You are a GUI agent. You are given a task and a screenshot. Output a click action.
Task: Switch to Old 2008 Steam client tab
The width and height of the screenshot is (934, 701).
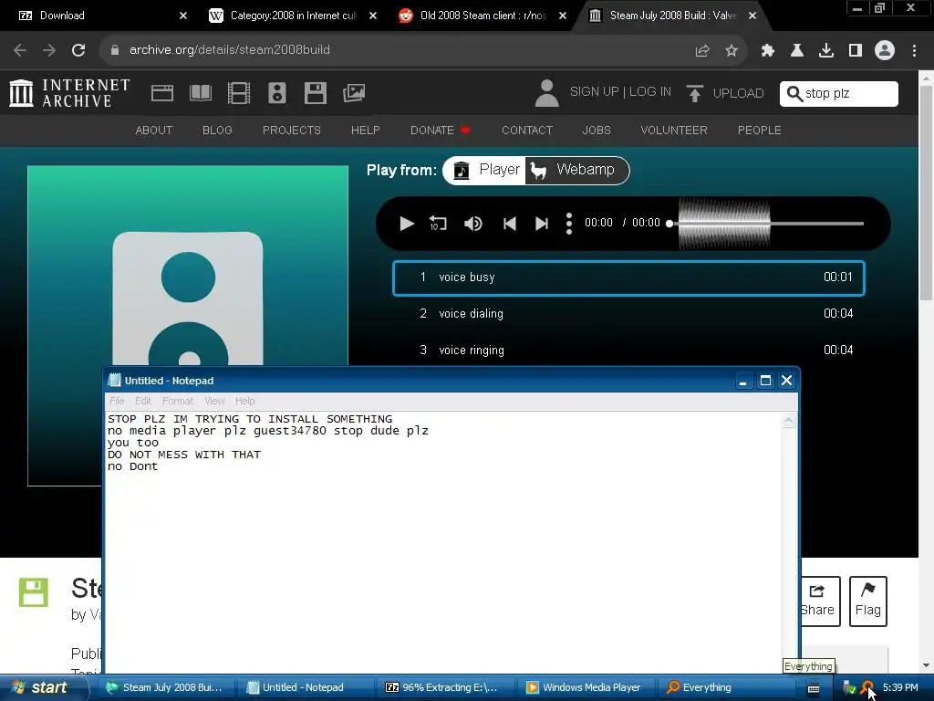pos(483,16)
